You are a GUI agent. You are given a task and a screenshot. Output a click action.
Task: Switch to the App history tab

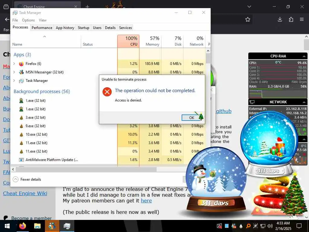tap(65, 27)
